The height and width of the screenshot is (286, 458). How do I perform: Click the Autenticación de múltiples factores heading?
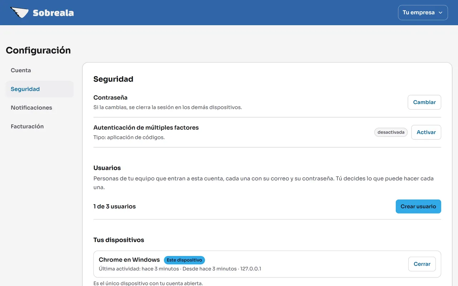pos(146,128)
